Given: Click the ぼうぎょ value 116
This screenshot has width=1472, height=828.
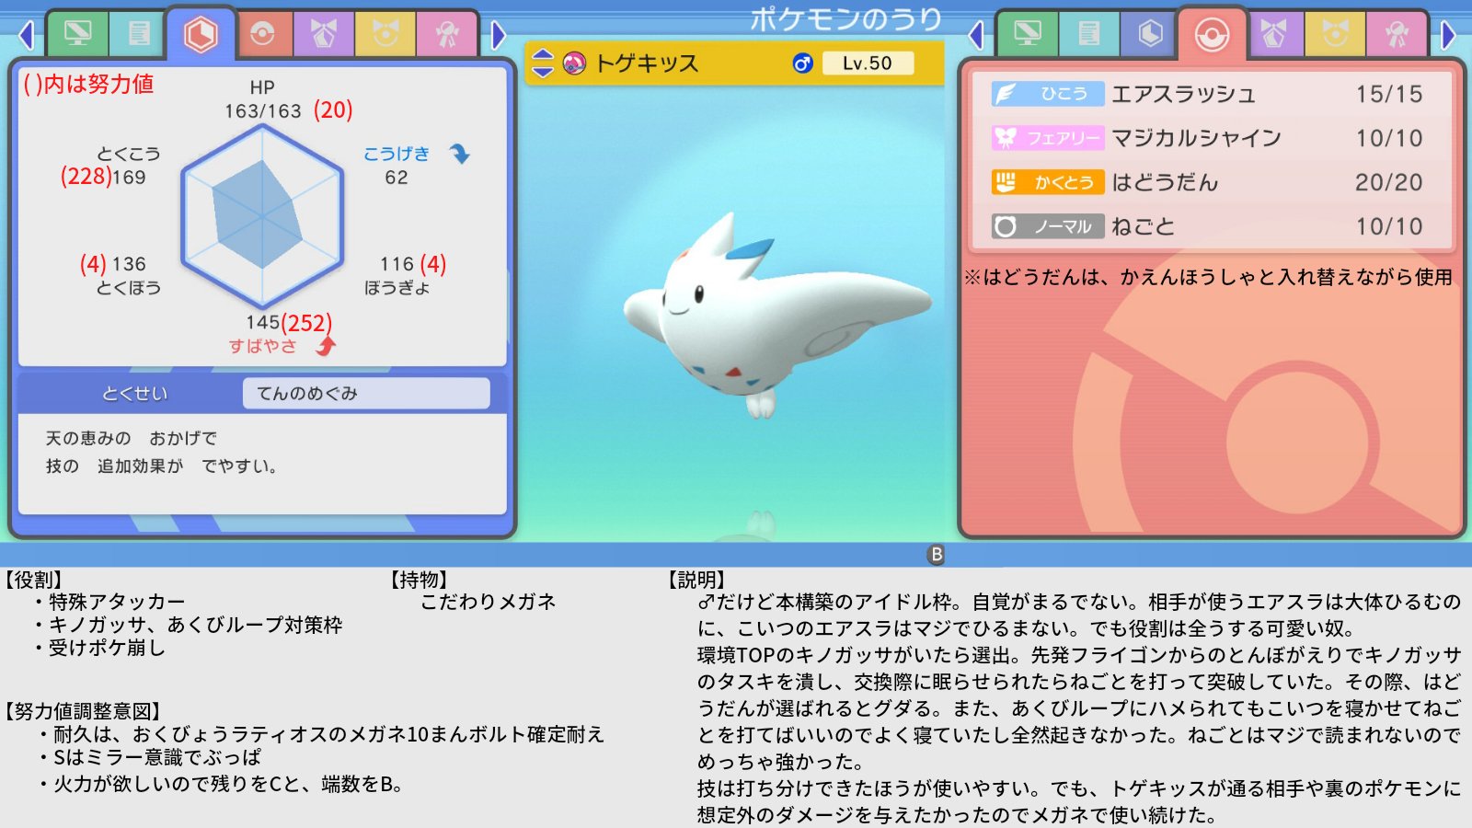Looking at the screenshot, I should click(397, 264).
